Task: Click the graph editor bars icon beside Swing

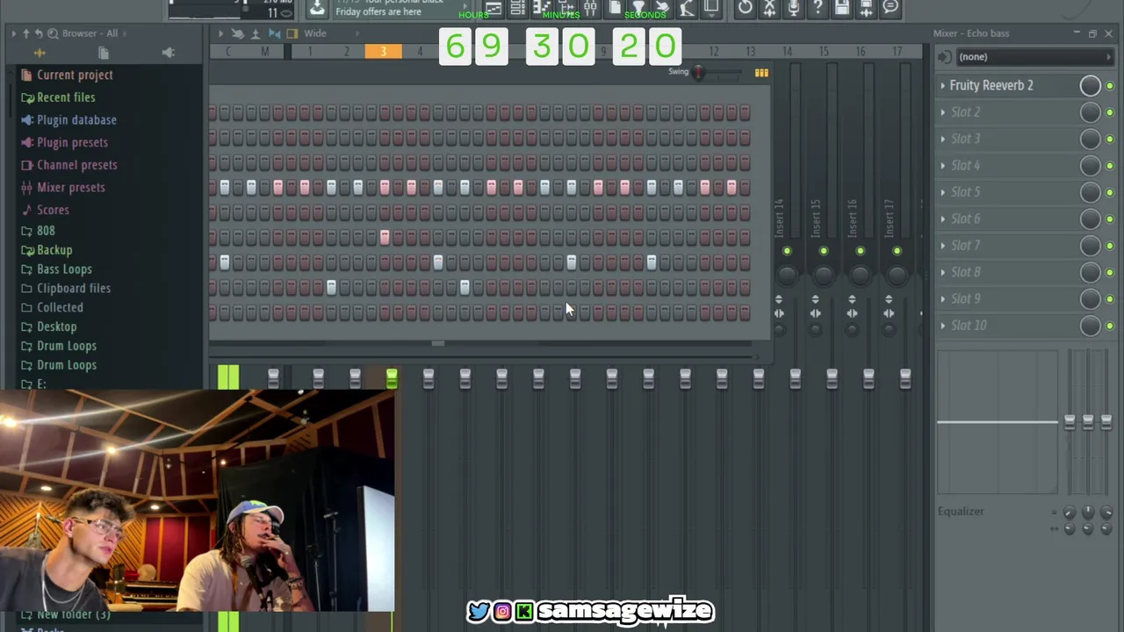Action: tap(761, 73)
